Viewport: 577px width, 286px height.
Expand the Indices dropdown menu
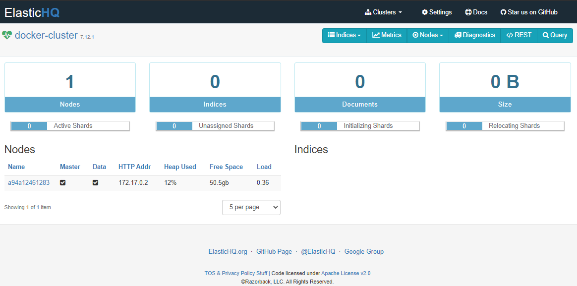point(344,35)
